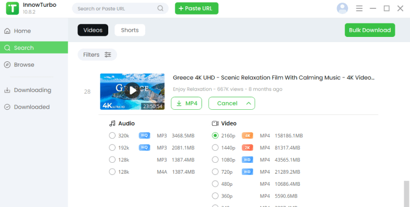Click the Enjoy Relaxation channel info text

click(x=227, y=89)
